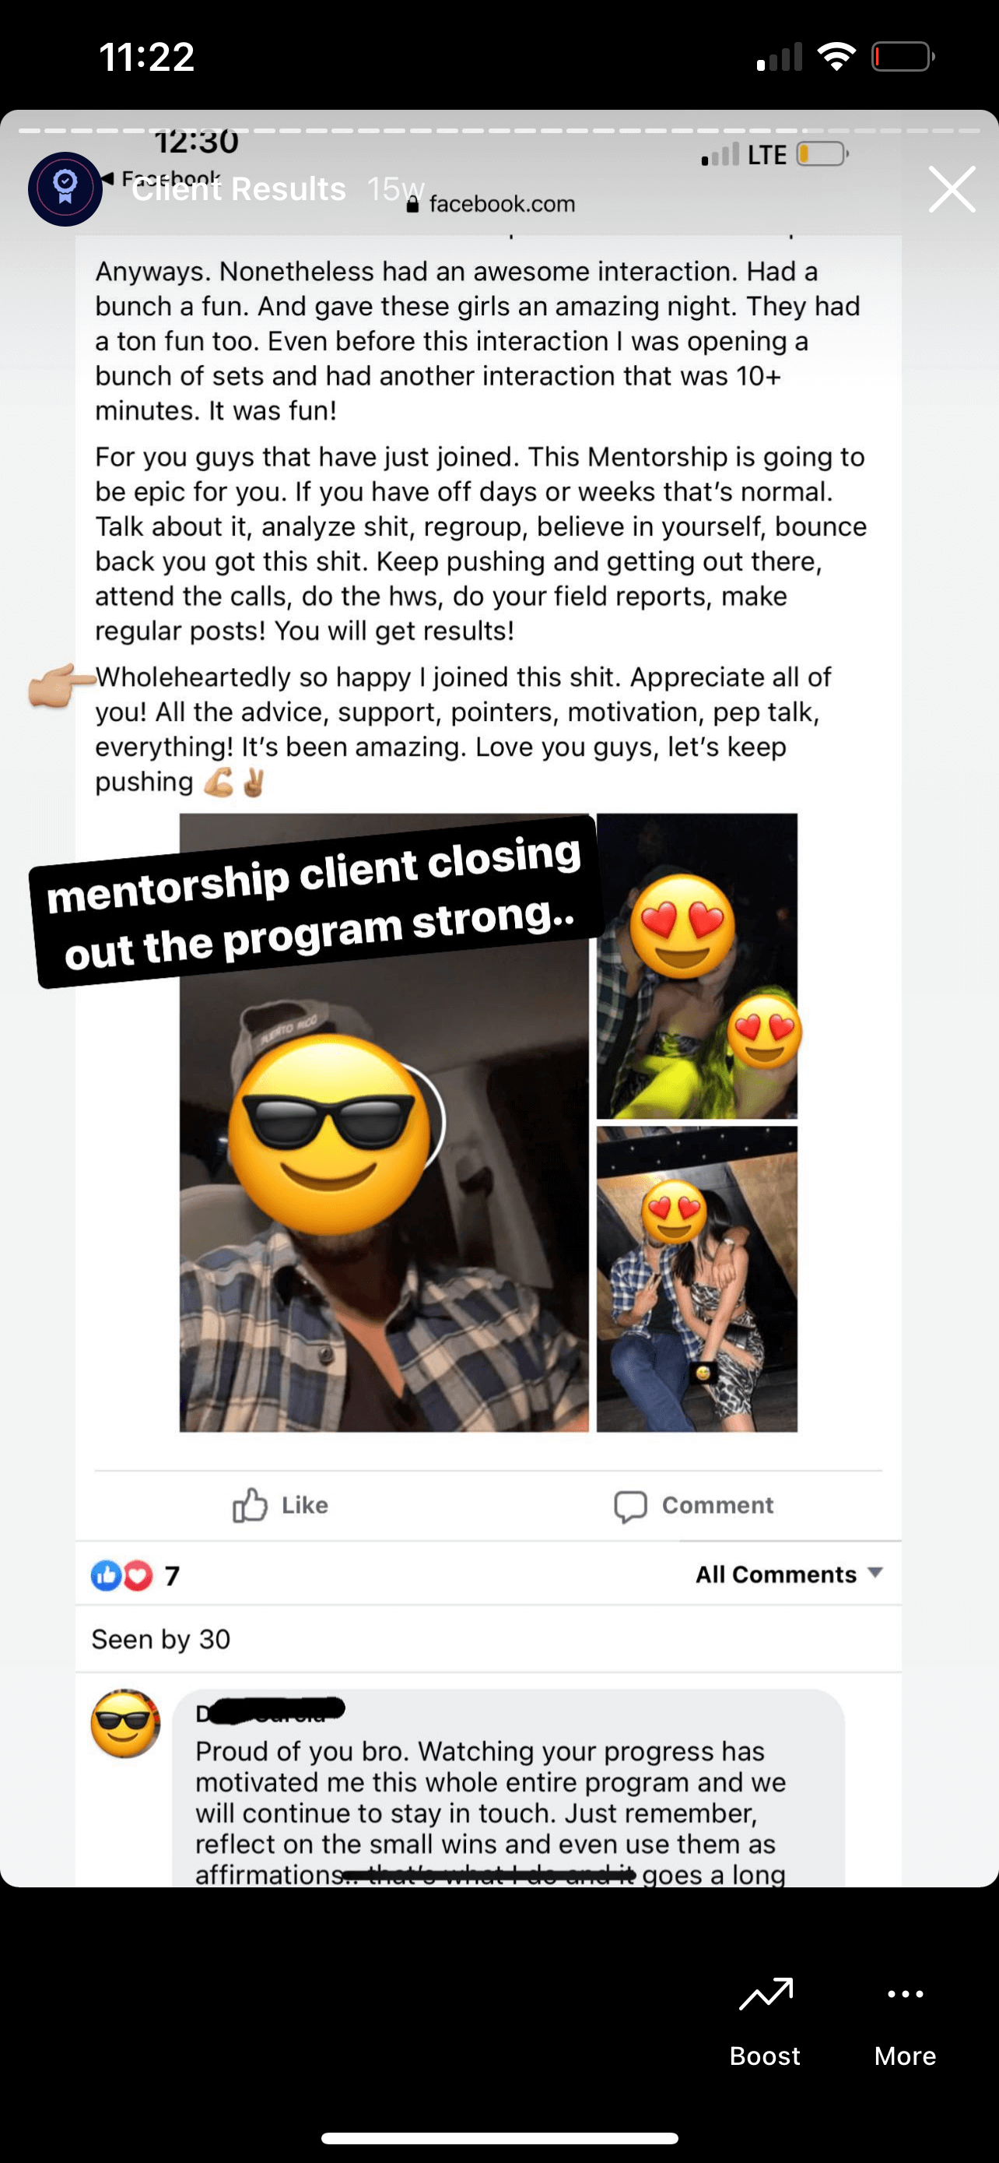
Task: Open the blue like reaction icon
Action: (x=106, y=1575)
